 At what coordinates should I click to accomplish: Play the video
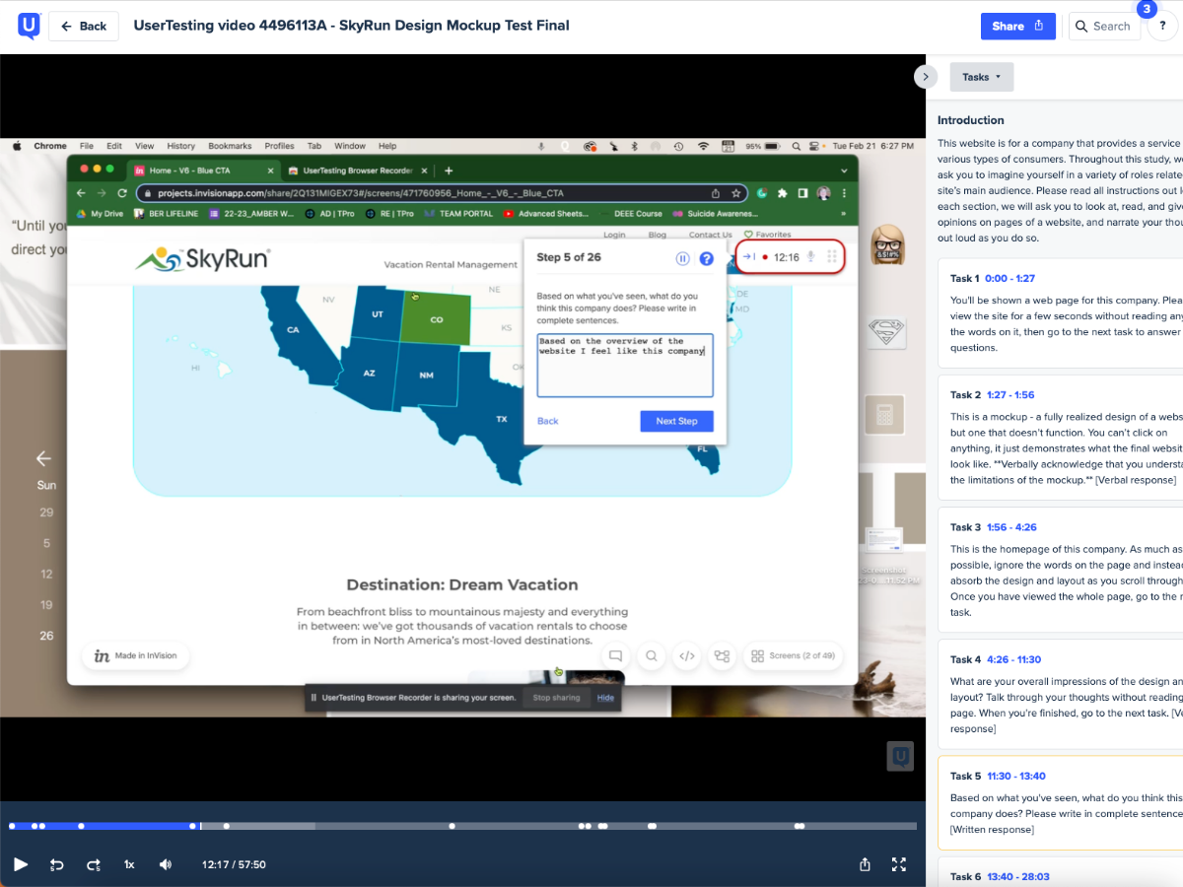pyautogui.click(x=21, y=864)
